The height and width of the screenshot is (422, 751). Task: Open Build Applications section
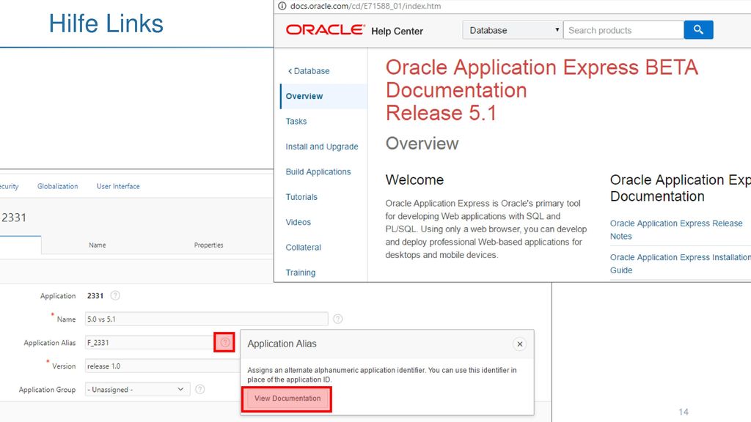318,171
